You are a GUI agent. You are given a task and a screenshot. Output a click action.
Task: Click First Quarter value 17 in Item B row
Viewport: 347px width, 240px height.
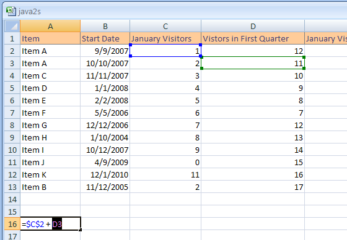(253, 187)
